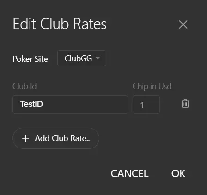This screenshot has width=207, height=195.
Task: Add a new club rate entry
Action: pos(56,138)
